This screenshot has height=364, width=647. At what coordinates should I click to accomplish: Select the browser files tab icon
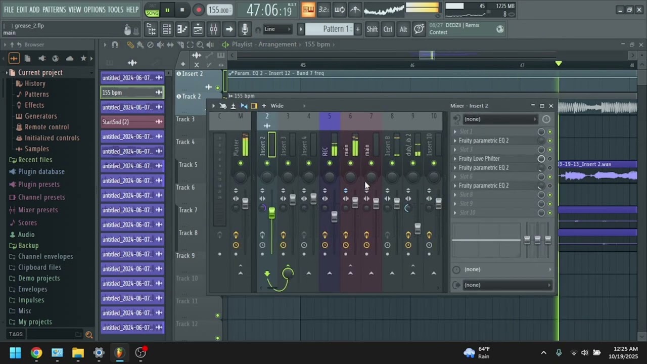(x=28, y=59)
